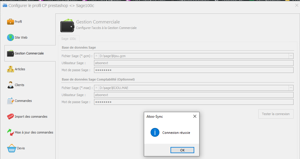The height and width of the screenshot is (159, 300).
Task: Go to the Clients section
Action: pos(20,85)
